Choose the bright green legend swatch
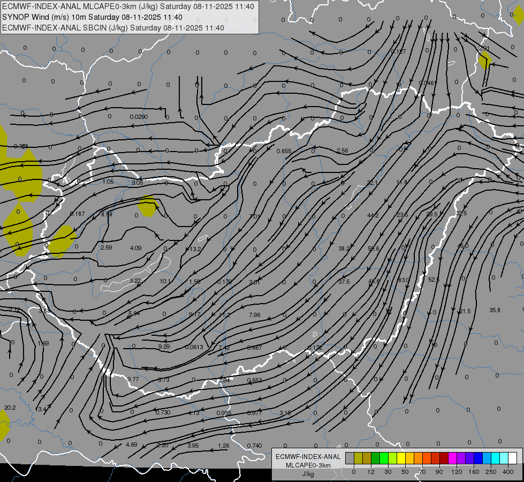 384,458
